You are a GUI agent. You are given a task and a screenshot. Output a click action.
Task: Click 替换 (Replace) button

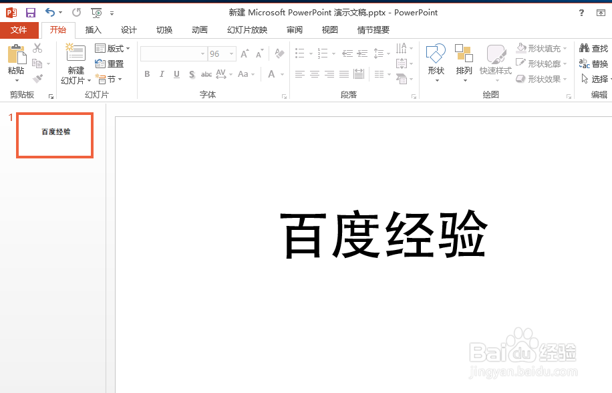(x=594, y=63)
